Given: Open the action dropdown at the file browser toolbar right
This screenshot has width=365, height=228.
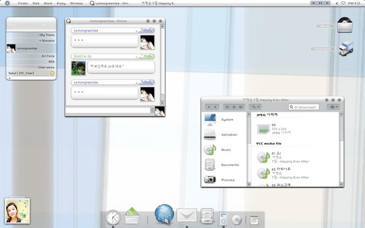Looking at the screenshot, I should tap(333, 107).
